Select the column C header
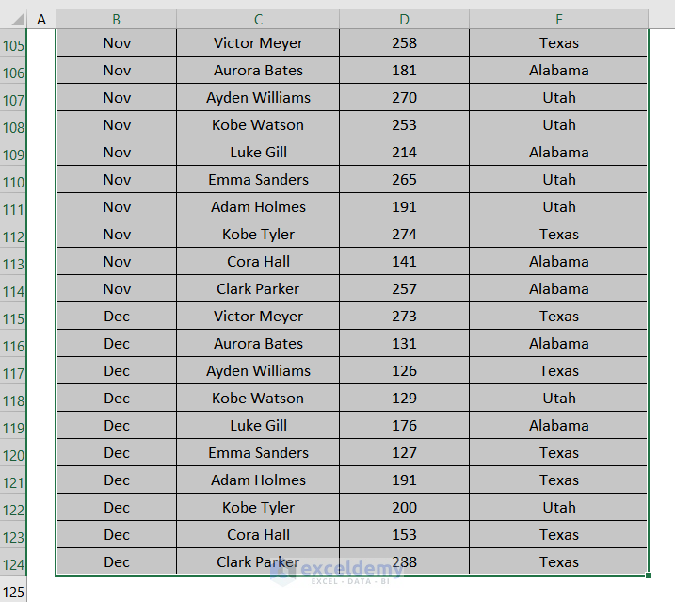Viewport: 675px width, 602px height. [258, 20]
